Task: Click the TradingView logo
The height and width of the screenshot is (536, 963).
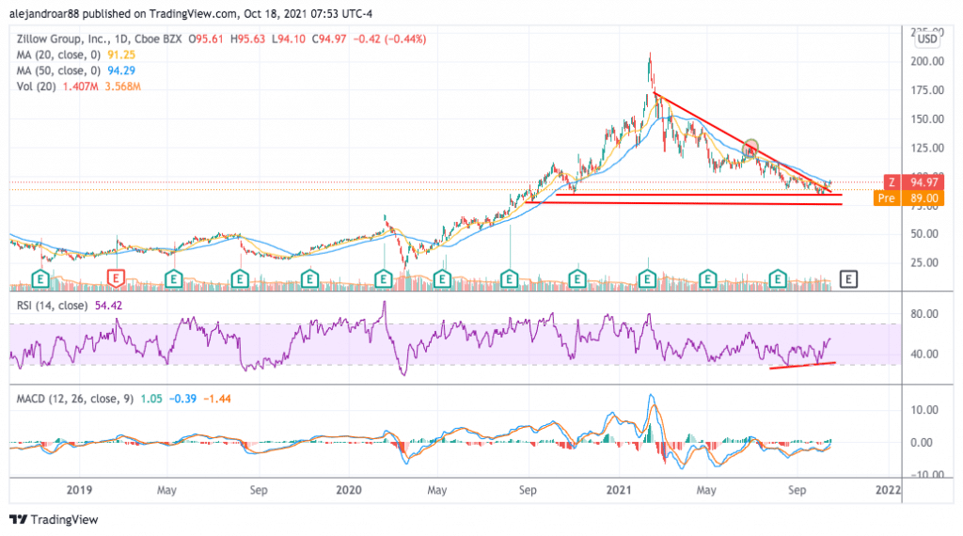Action: tap(54, 519)
